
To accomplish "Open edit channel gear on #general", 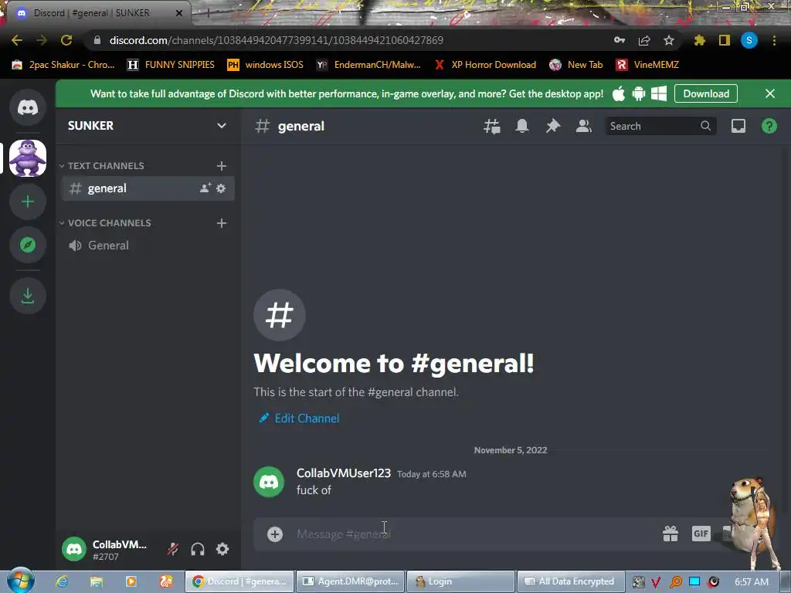I will (221, 188).
